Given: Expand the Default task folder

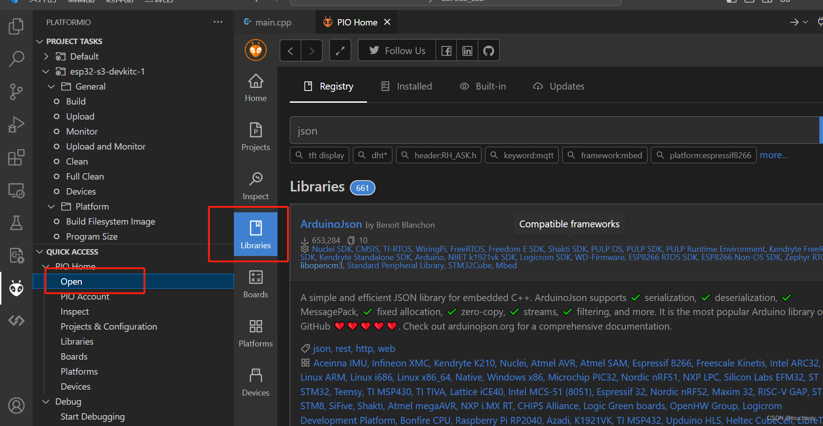Looking at the screenshot, I should [x=46, y=56].
